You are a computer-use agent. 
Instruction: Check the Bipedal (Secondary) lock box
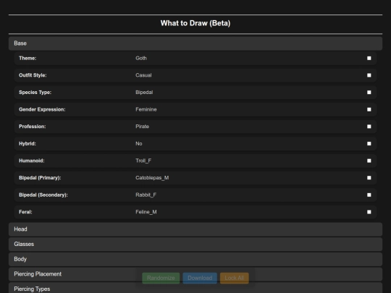[369, 195]
